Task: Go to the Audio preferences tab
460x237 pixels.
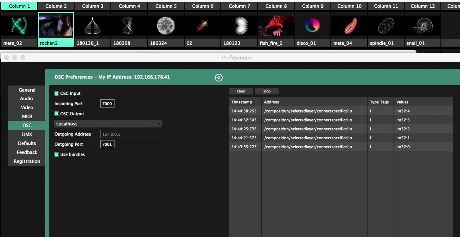Action: (26, 99)
